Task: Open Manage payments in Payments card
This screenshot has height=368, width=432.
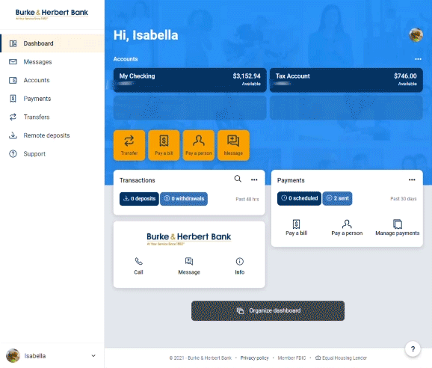Action: coord(398,227)
